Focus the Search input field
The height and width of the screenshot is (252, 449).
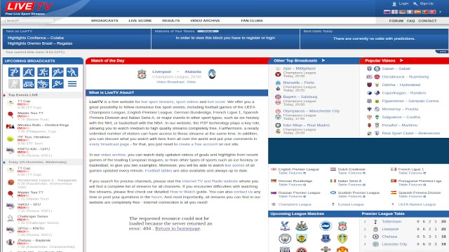29,20
